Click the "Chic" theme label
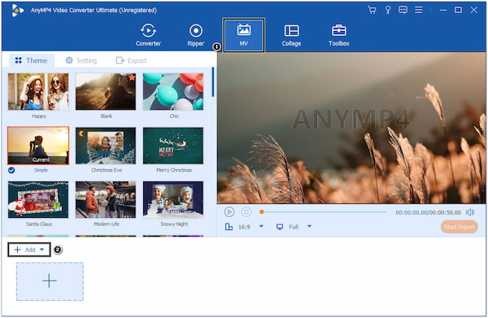488x318 pixels. [x=174, y=116]
